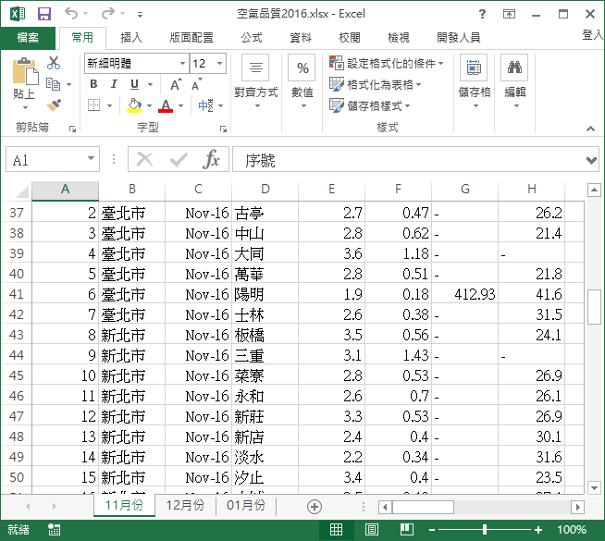Click the Paste clipboard icon
Image resolution: width=605 pixels, height=541 pixels.
coord(25,72)
